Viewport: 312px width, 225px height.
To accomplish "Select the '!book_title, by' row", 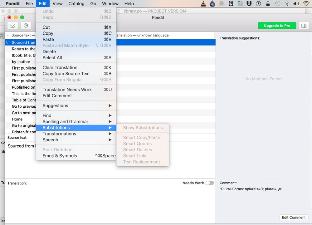I will coord(21,55).
